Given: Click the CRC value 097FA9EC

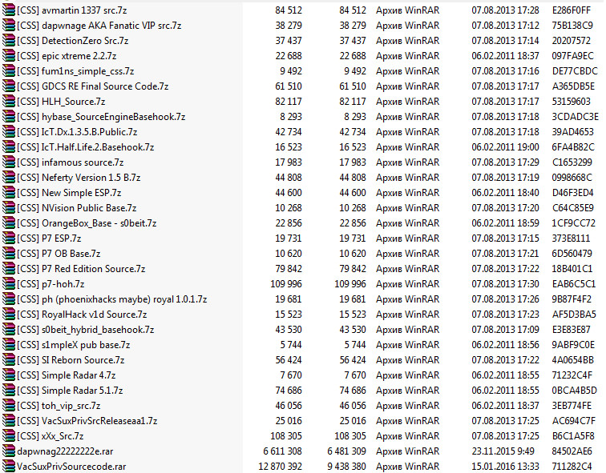Looking at the screenshot, I should (572, 56).
